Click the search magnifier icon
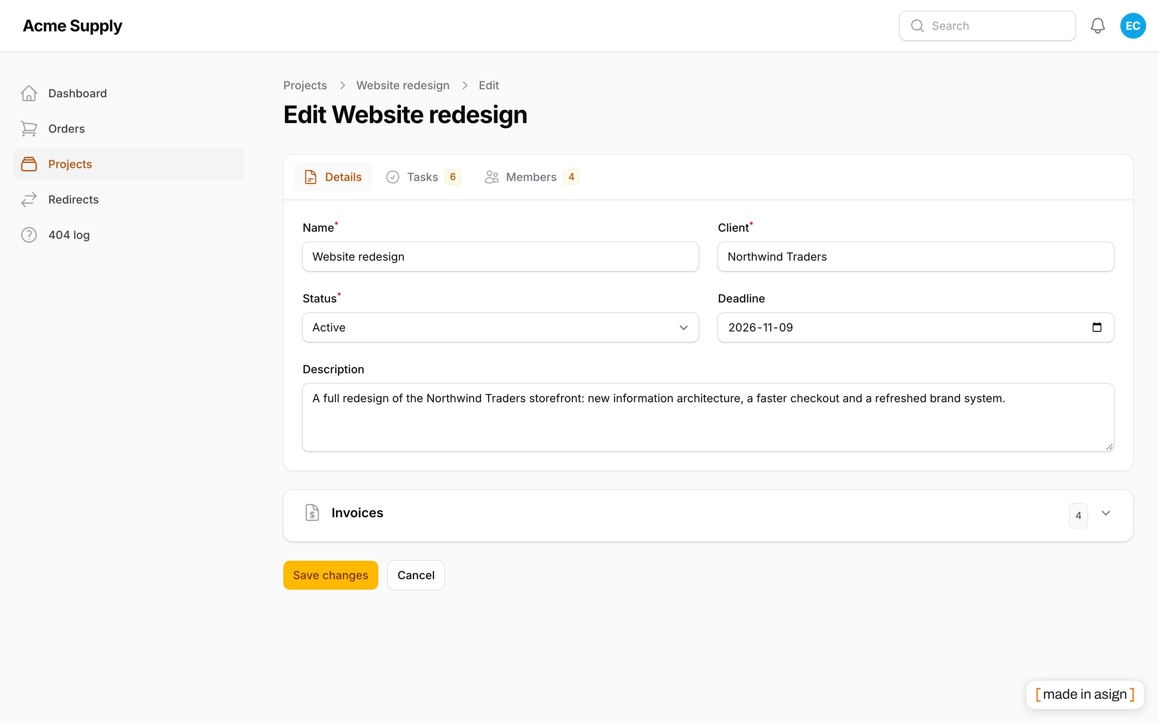The image size is (1159, 724). pos(917,26)
